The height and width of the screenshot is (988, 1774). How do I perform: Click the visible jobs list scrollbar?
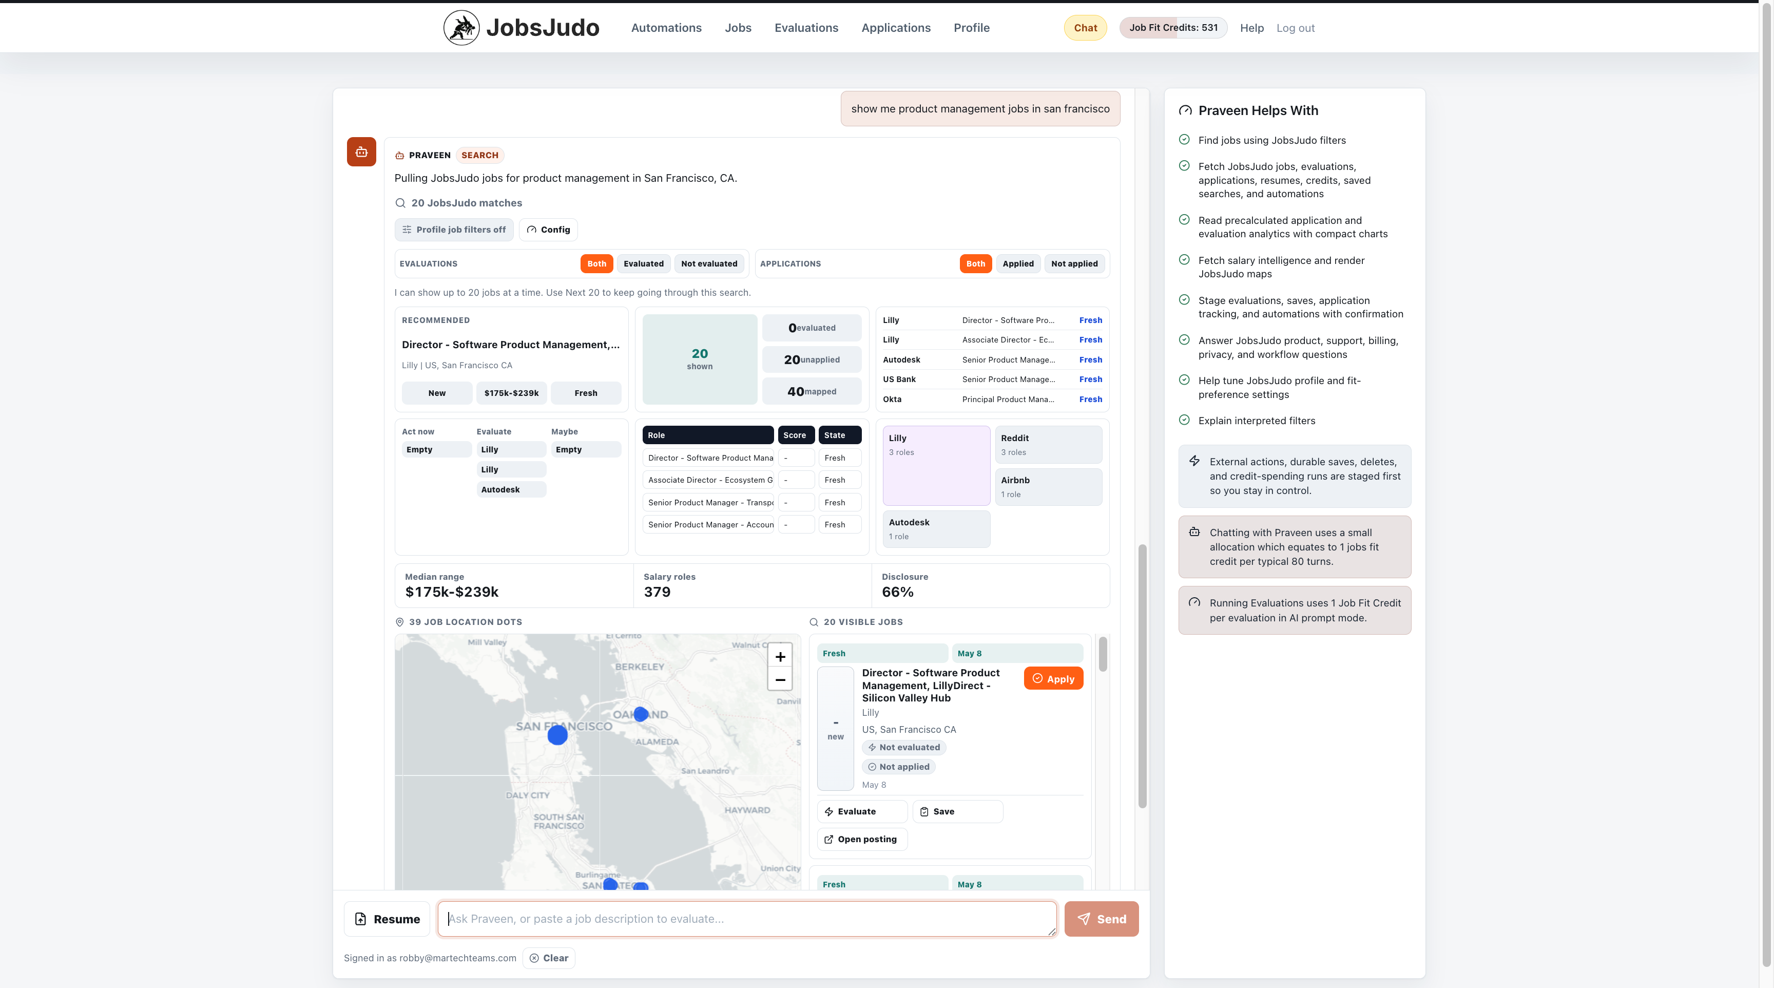[1103, 654]
